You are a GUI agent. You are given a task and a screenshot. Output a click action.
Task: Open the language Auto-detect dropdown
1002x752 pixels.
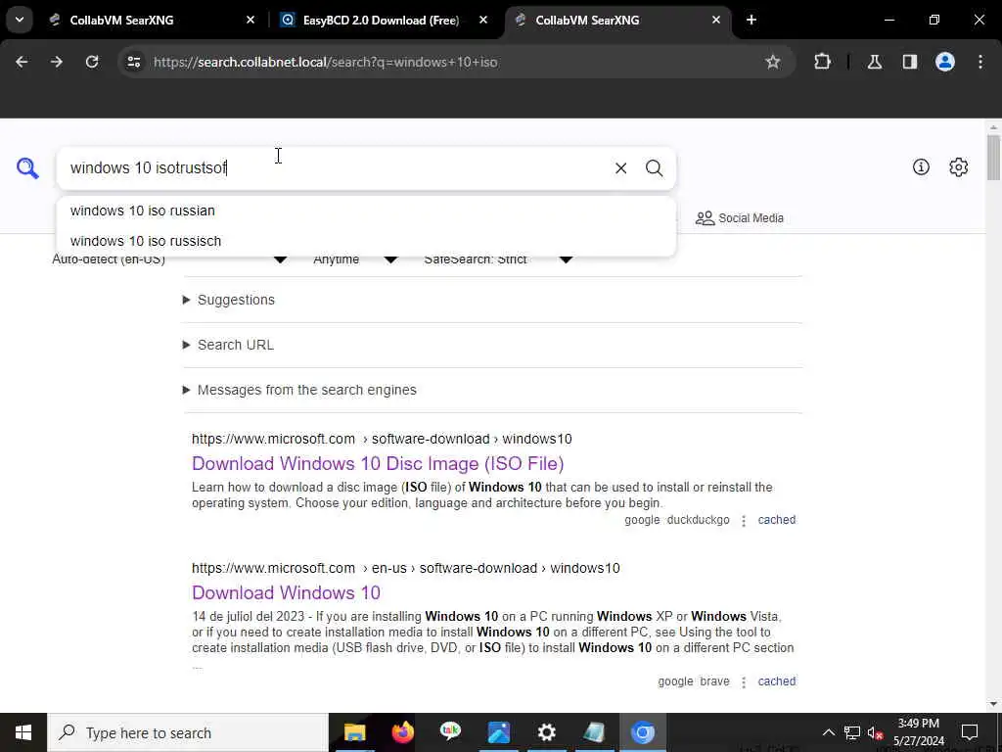point(169,258)
